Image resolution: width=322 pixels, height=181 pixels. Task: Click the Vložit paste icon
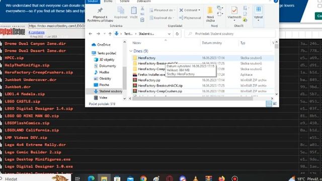134,12
